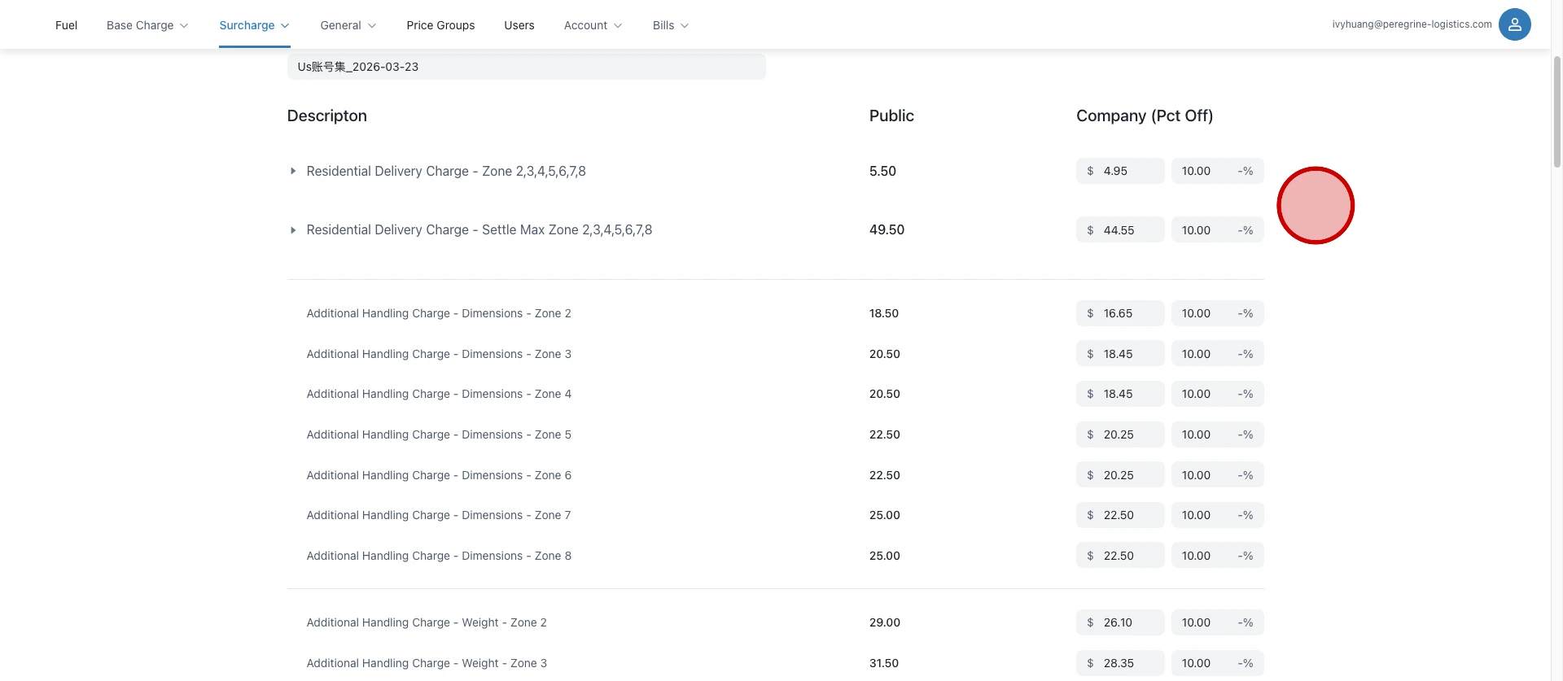Click the user profile avatar icon
1563x681 pixels.
(1514, 24)
